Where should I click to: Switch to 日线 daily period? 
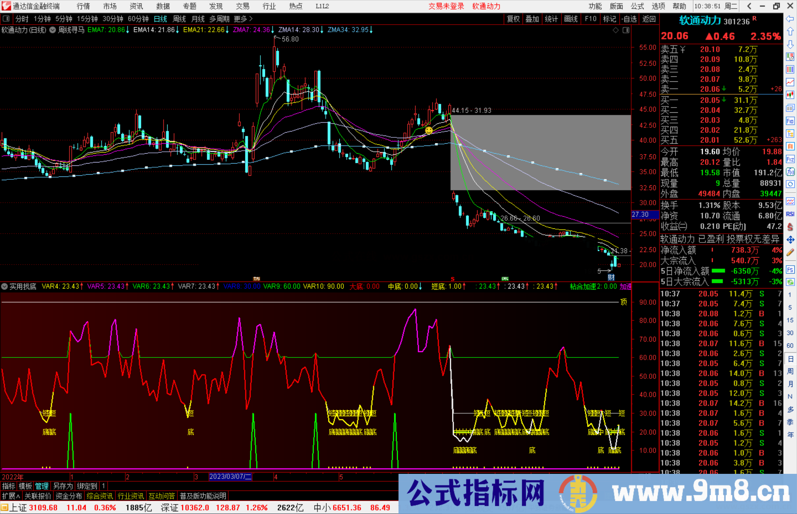click(161, 19)
